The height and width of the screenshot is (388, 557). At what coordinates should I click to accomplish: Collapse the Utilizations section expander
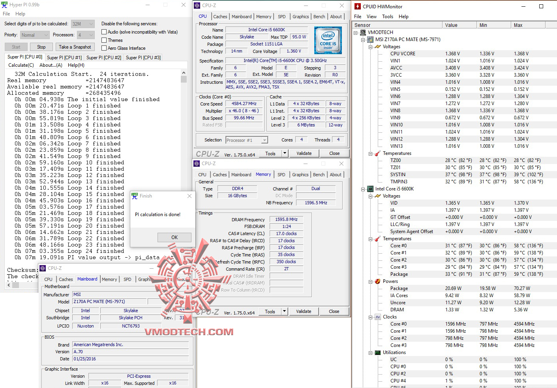[x=371, y=352]
